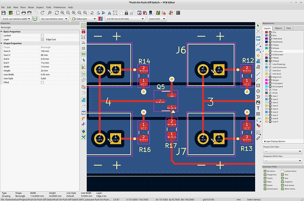Click the Zoom In icon

pos(63,13)
